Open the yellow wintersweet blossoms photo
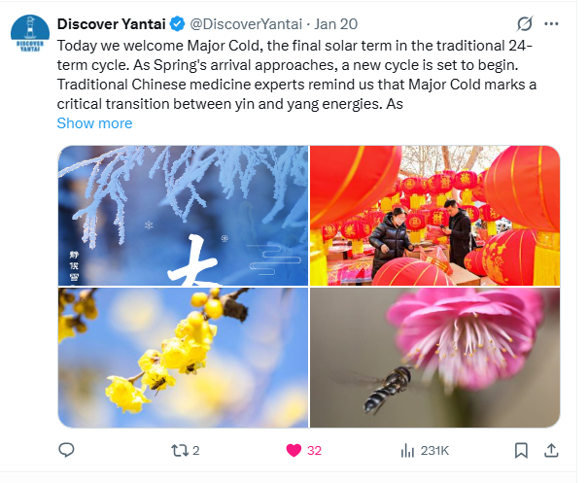Screen dimensions: 588x483 point(183,358)
